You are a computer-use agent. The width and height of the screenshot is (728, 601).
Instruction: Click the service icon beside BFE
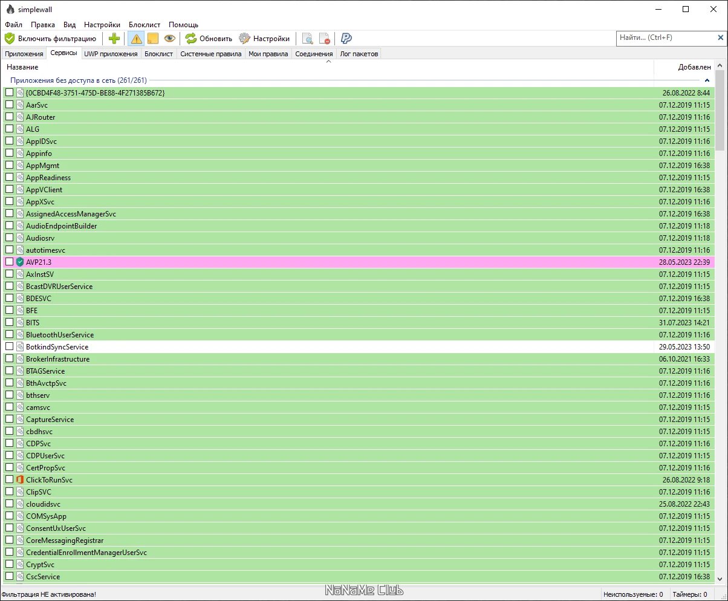tap(21, 310)
